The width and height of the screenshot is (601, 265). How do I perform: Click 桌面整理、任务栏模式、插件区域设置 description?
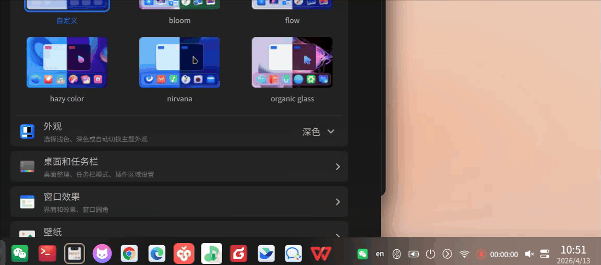click(x=99, y=175)
